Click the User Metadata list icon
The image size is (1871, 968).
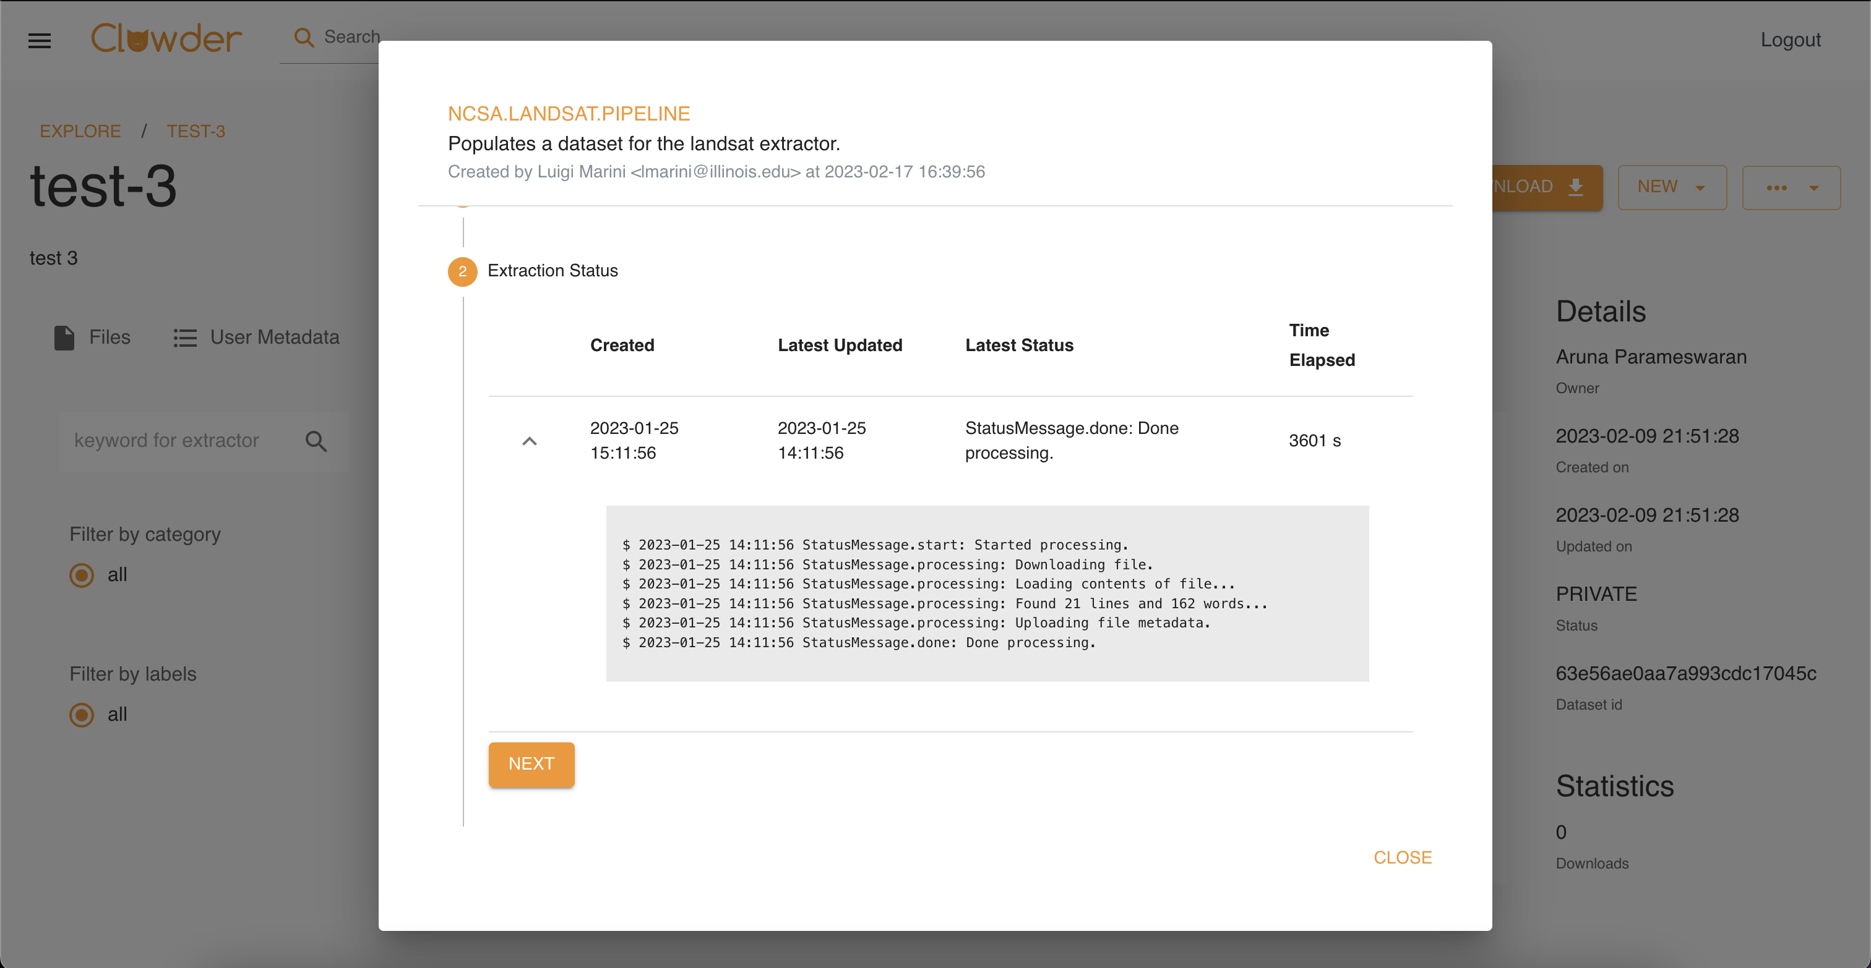[x=184, y=338]
